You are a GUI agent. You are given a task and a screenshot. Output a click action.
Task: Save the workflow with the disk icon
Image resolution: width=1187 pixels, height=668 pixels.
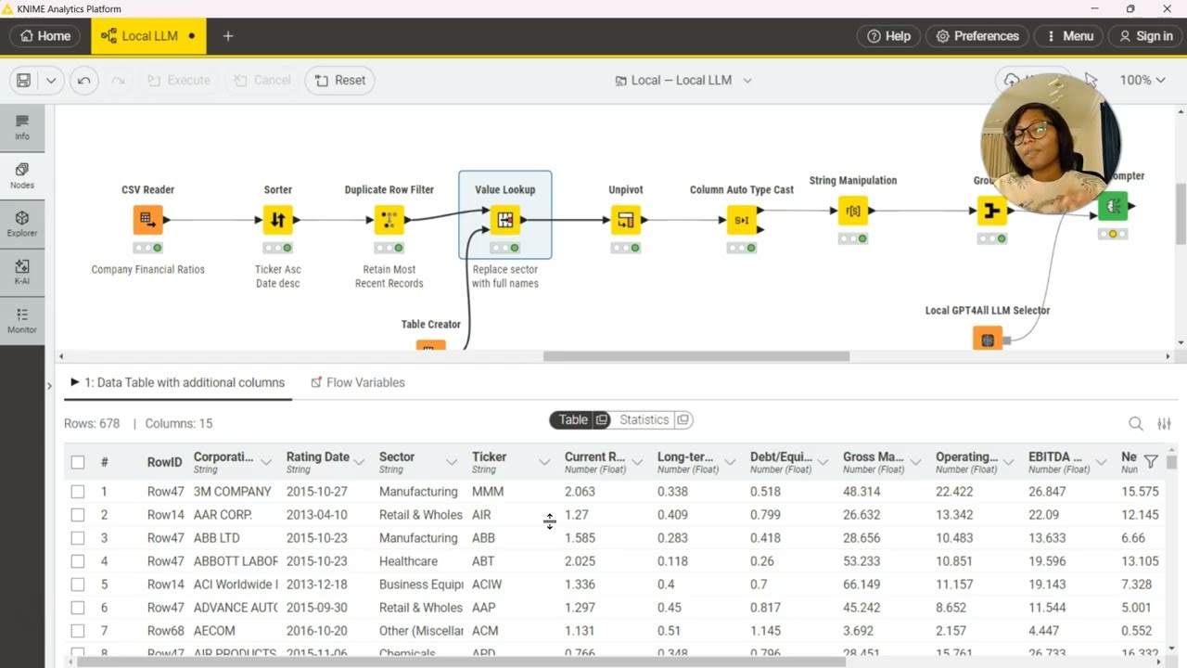pos(24,80)
